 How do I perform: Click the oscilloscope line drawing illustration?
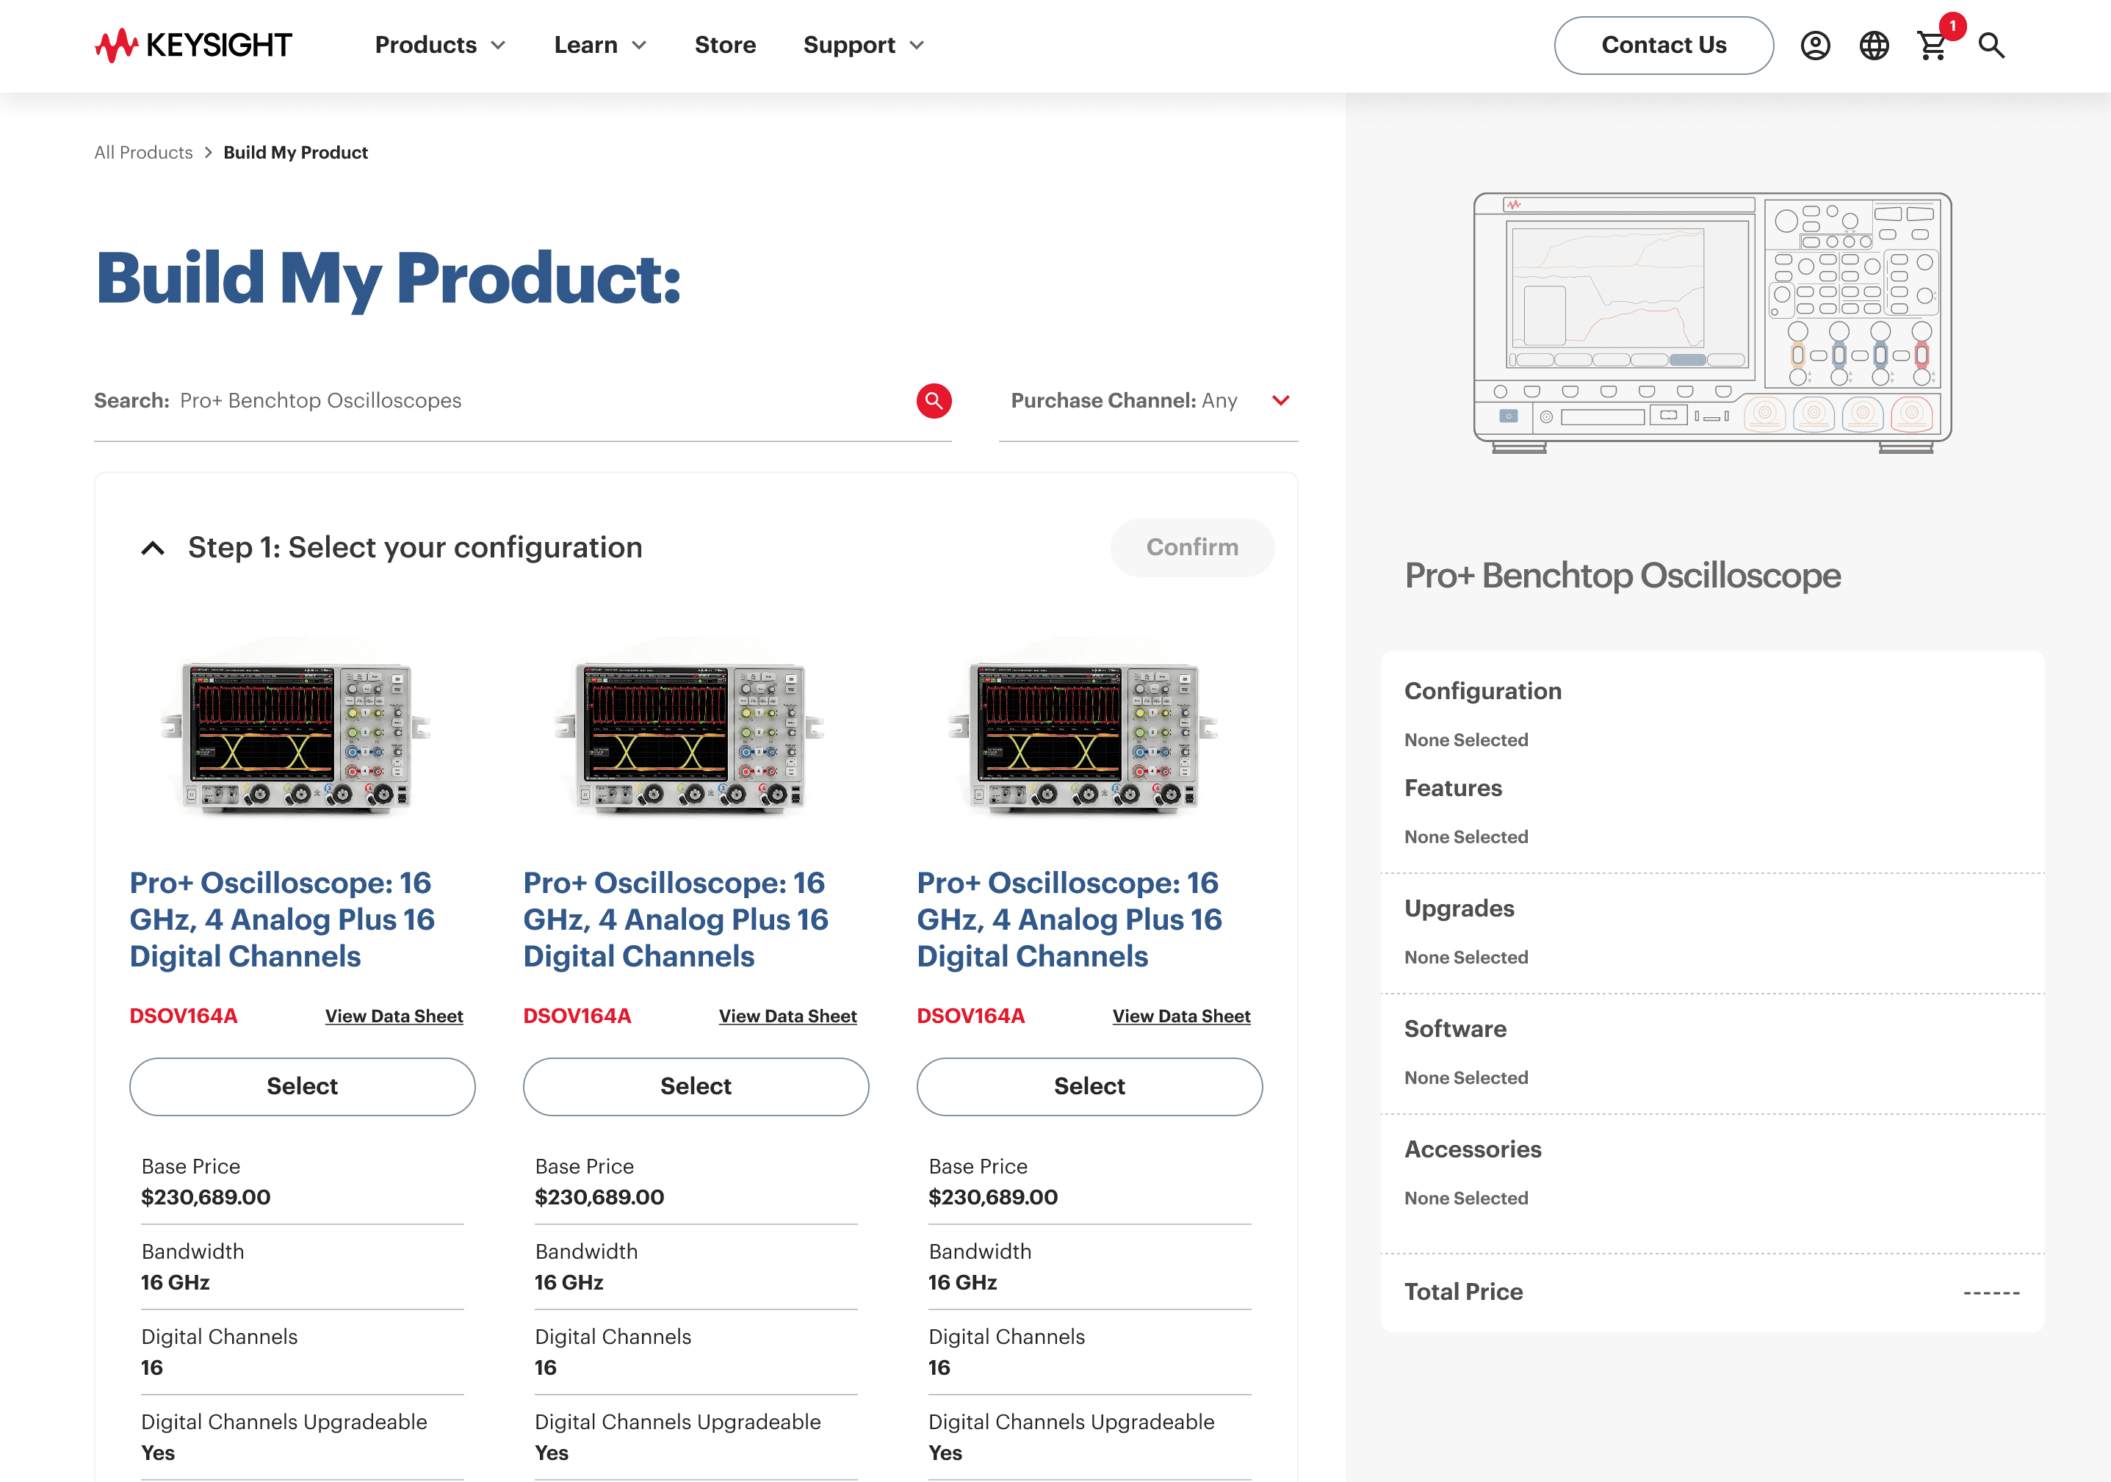pos(1712,322)
